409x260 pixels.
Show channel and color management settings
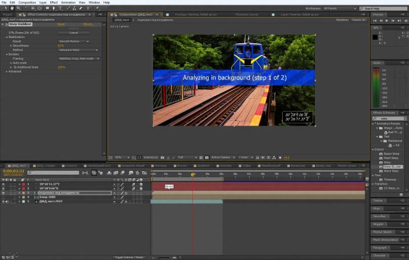174,158
